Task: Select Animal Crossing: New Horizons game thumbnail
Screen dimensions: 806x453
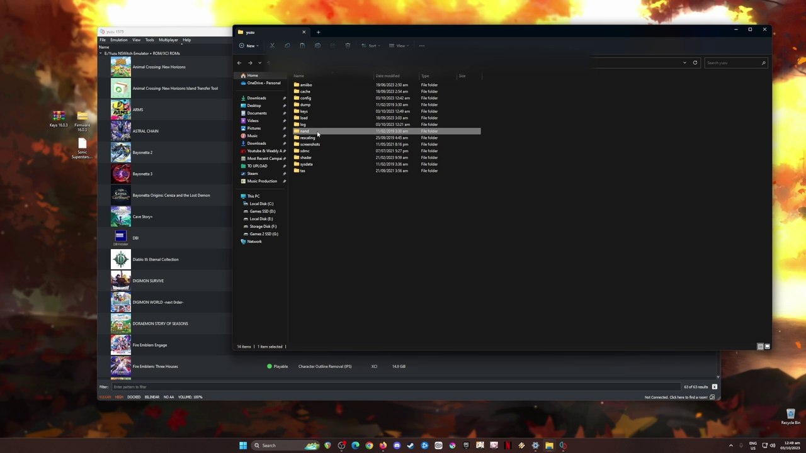Action: (121, 67)
